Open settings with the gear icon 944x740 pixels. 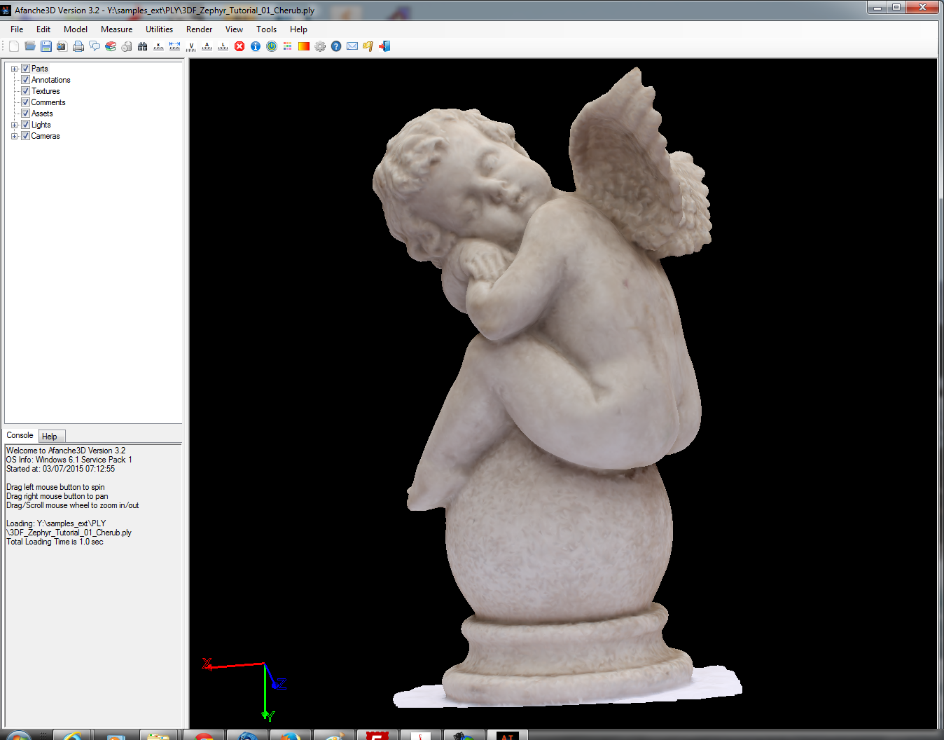pos(320,46)
